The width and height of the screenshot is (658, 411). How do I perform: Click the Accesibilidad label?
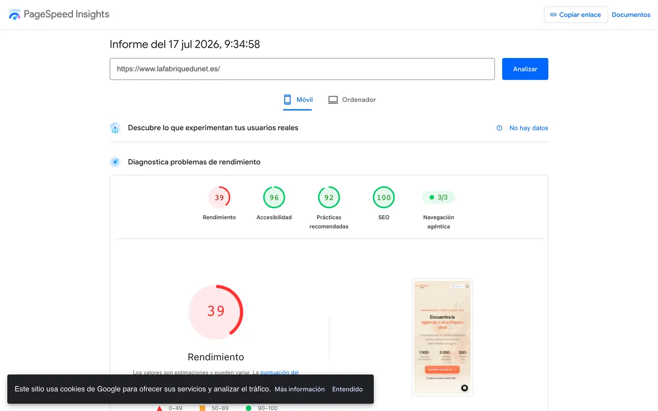274,217
